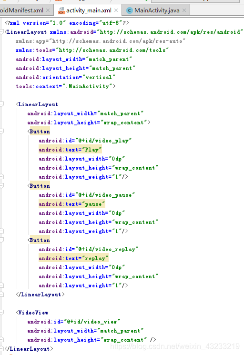Click root layout_height="match_parent" attribute

[76, 68]
